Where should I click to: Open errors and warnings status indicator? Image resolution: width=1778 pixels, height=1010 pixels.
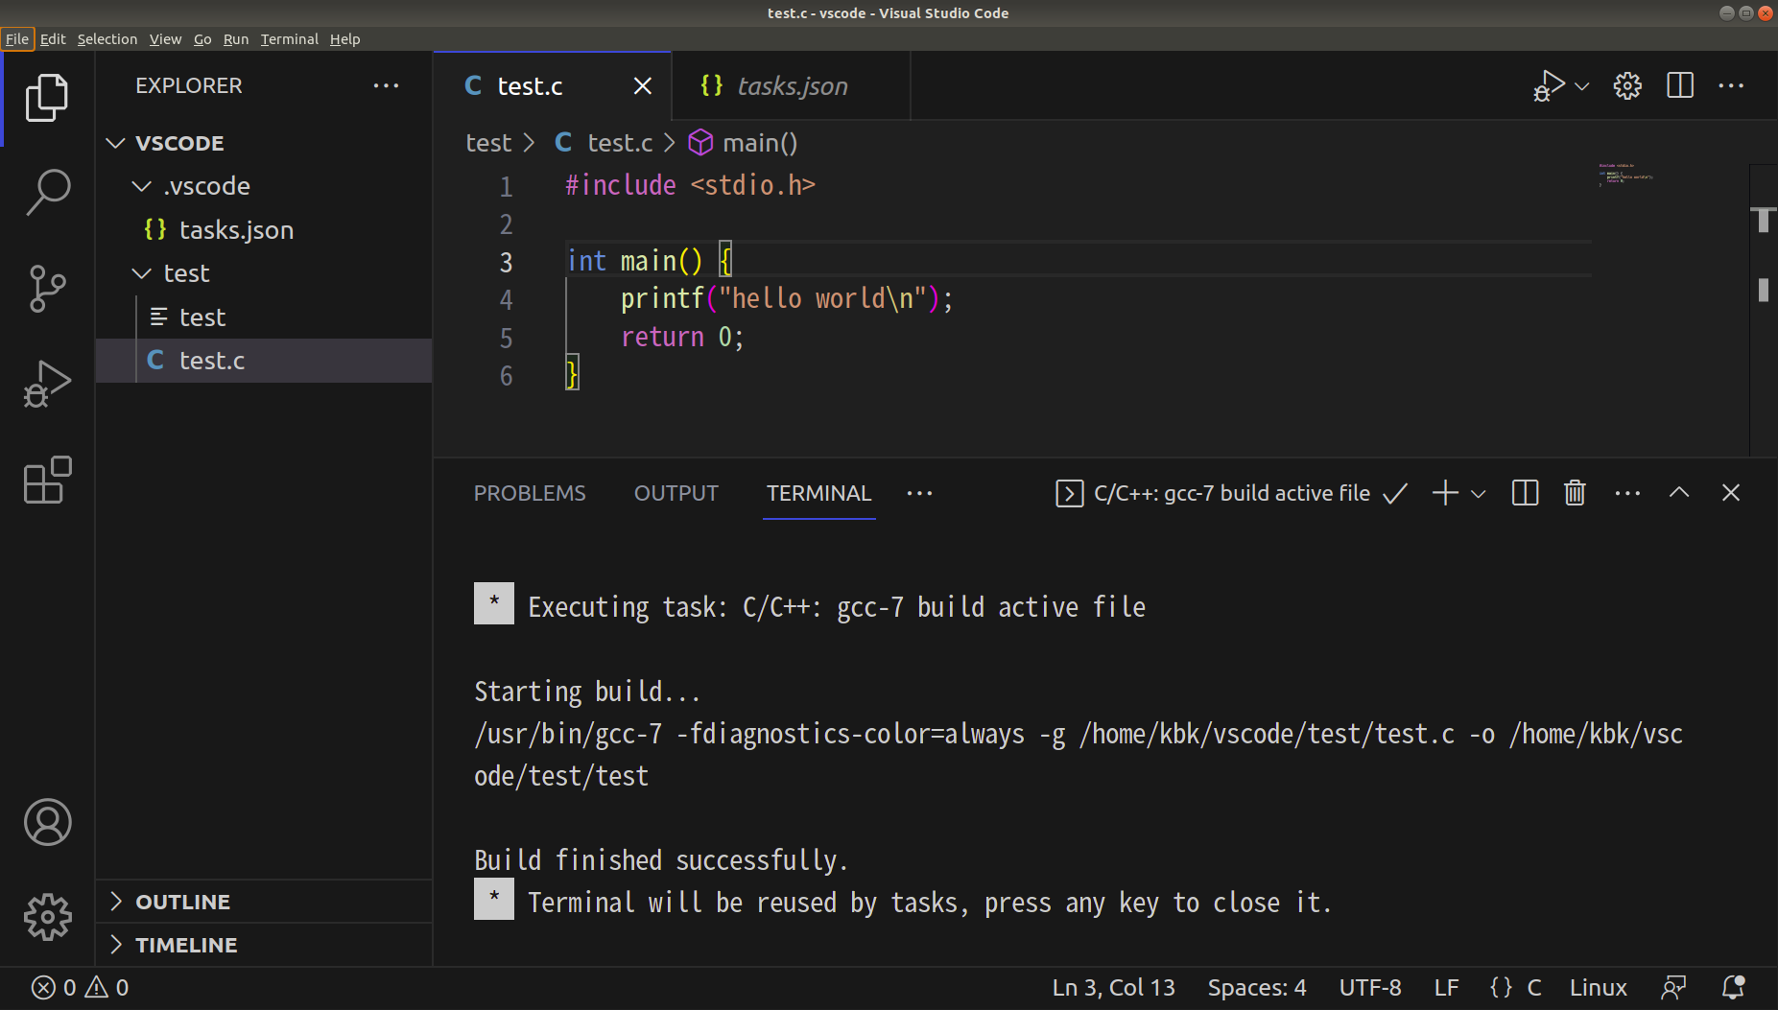(81, 987)
